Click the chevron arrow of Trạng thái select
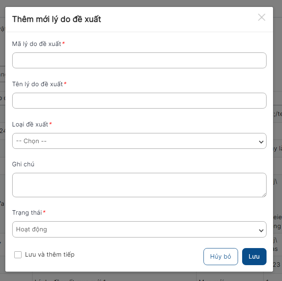 [261, 230]
